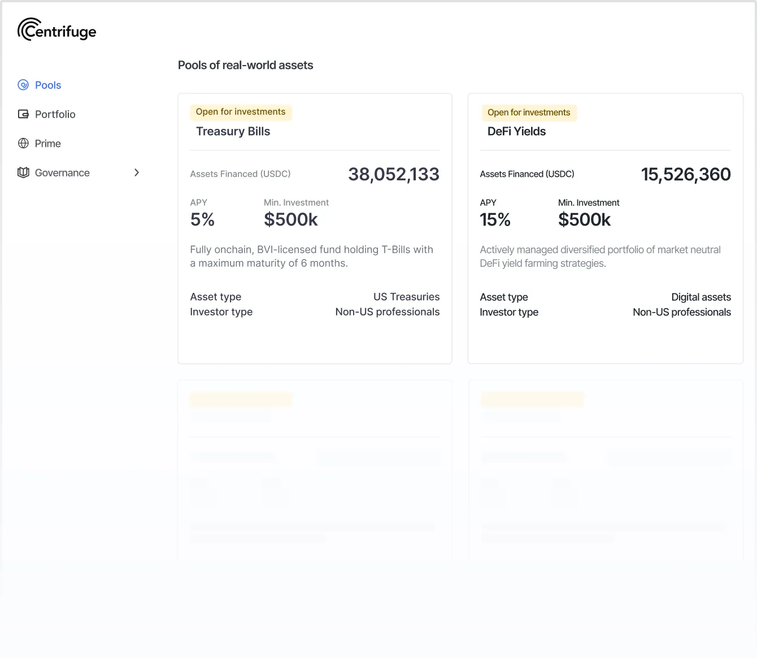Open the Treasury Bills pool title
Screen dimensions: 757x658
[x=233, y=132]
